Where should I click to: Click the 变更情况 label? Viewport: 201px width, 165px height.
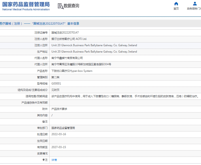point(42,153)
